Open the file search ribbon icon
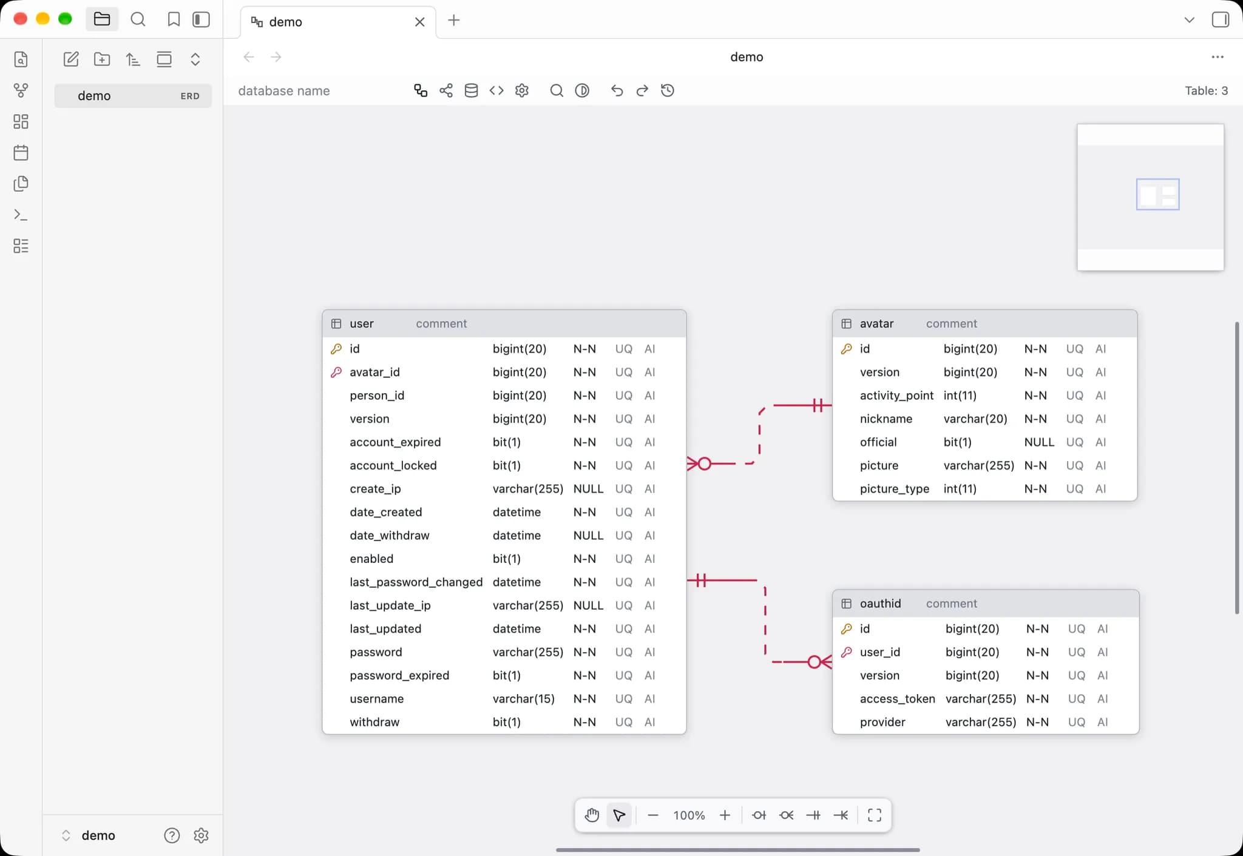Screen dimensions: 1243x856 point(21,59)
